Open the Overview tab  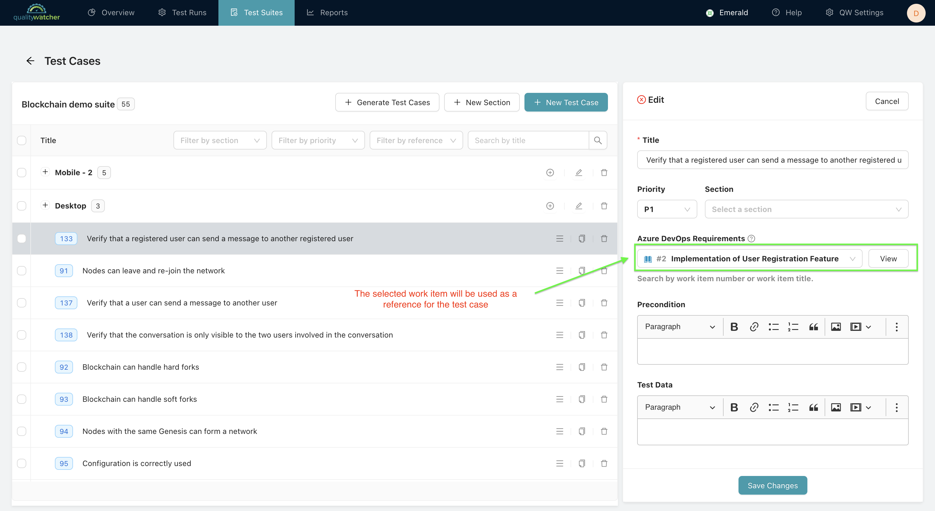[x=111, y=13]
